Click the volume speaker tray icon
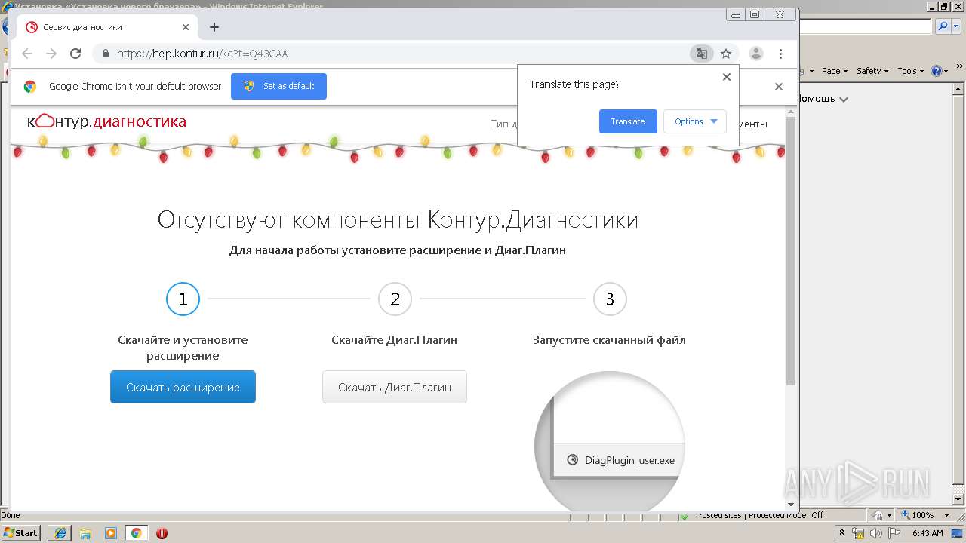The image size is (966, 543). click(875, 533)
